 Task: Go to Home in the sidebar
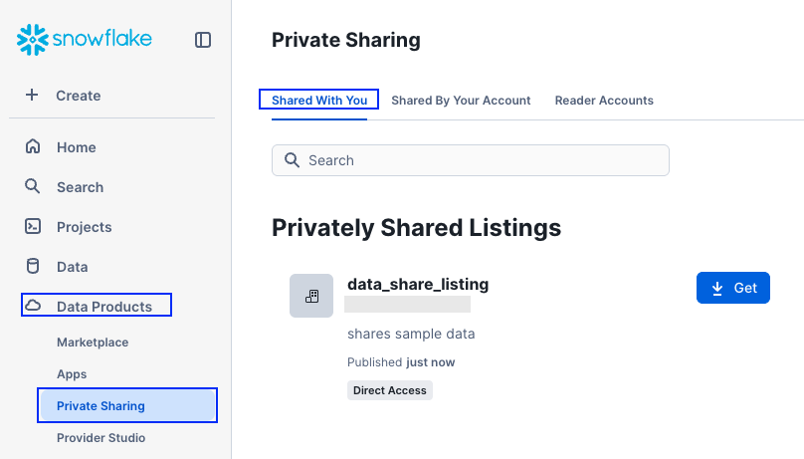point(77,147)
